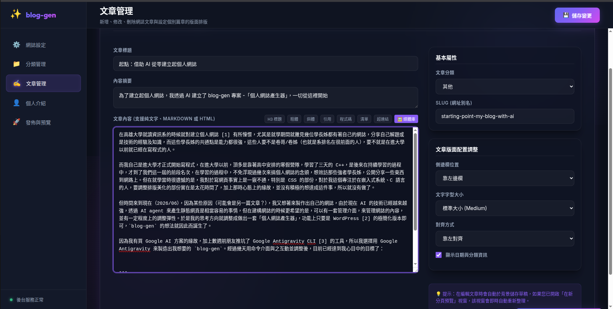Click the gear icon for 網誌設定
Viewport: 613px width, 309px height.
[17, 45]
